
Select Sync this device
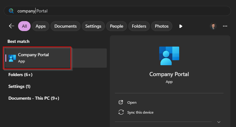(x=140, y=112)
